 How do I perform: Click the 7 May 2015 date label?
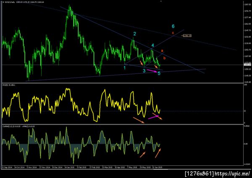tap(132, 167)
